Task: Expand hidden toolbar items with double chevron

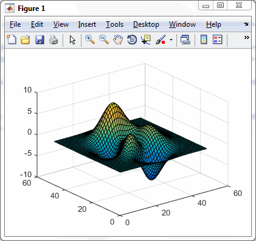Action: [246, 37]
